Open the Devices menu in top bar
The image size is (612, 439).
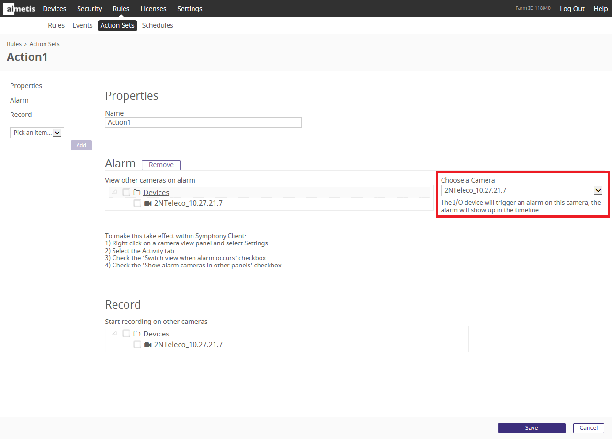click(x=55, y=9)
